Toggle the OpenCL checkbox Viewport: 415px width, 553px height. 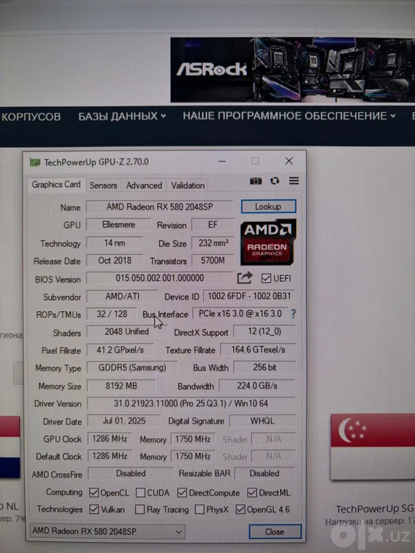[94, 493]
